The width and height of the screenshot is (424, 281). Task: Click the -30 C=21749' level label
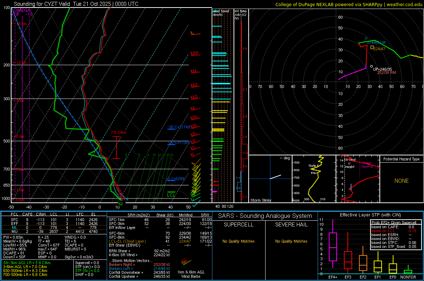tap(179, 127)
